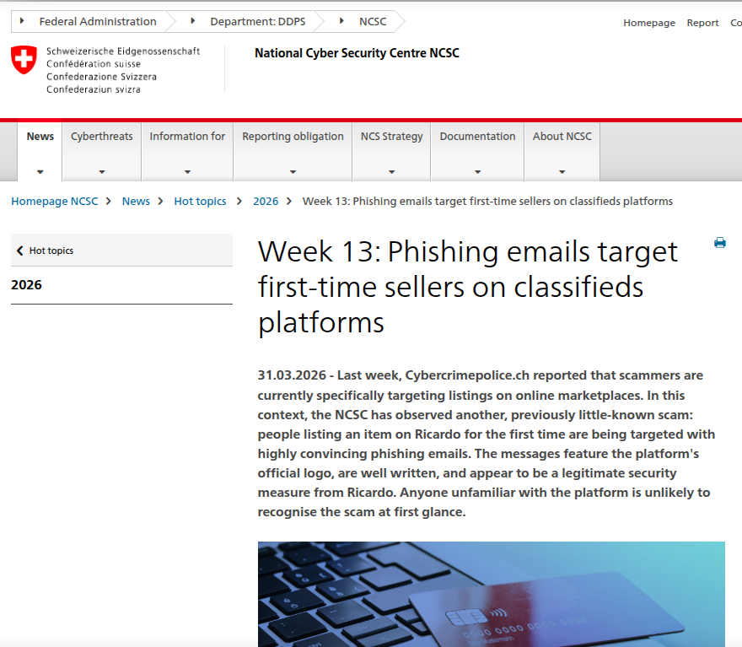
Task: Click back chevron beside Hot topics sidebar
Action: 20,251
